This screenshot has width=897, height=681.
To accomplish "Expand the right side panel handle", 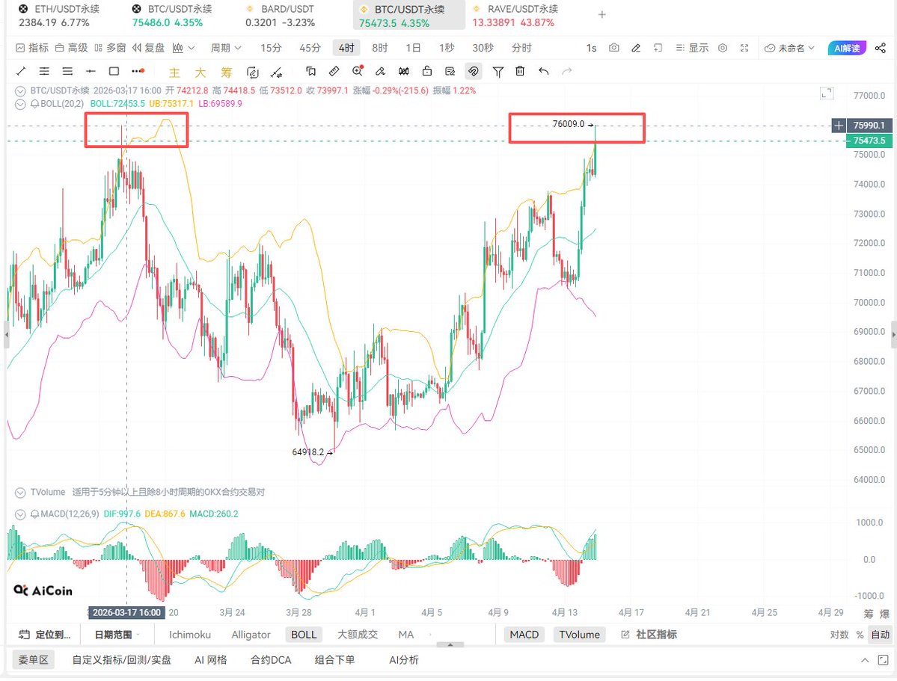I will click(x=893, y=336).
